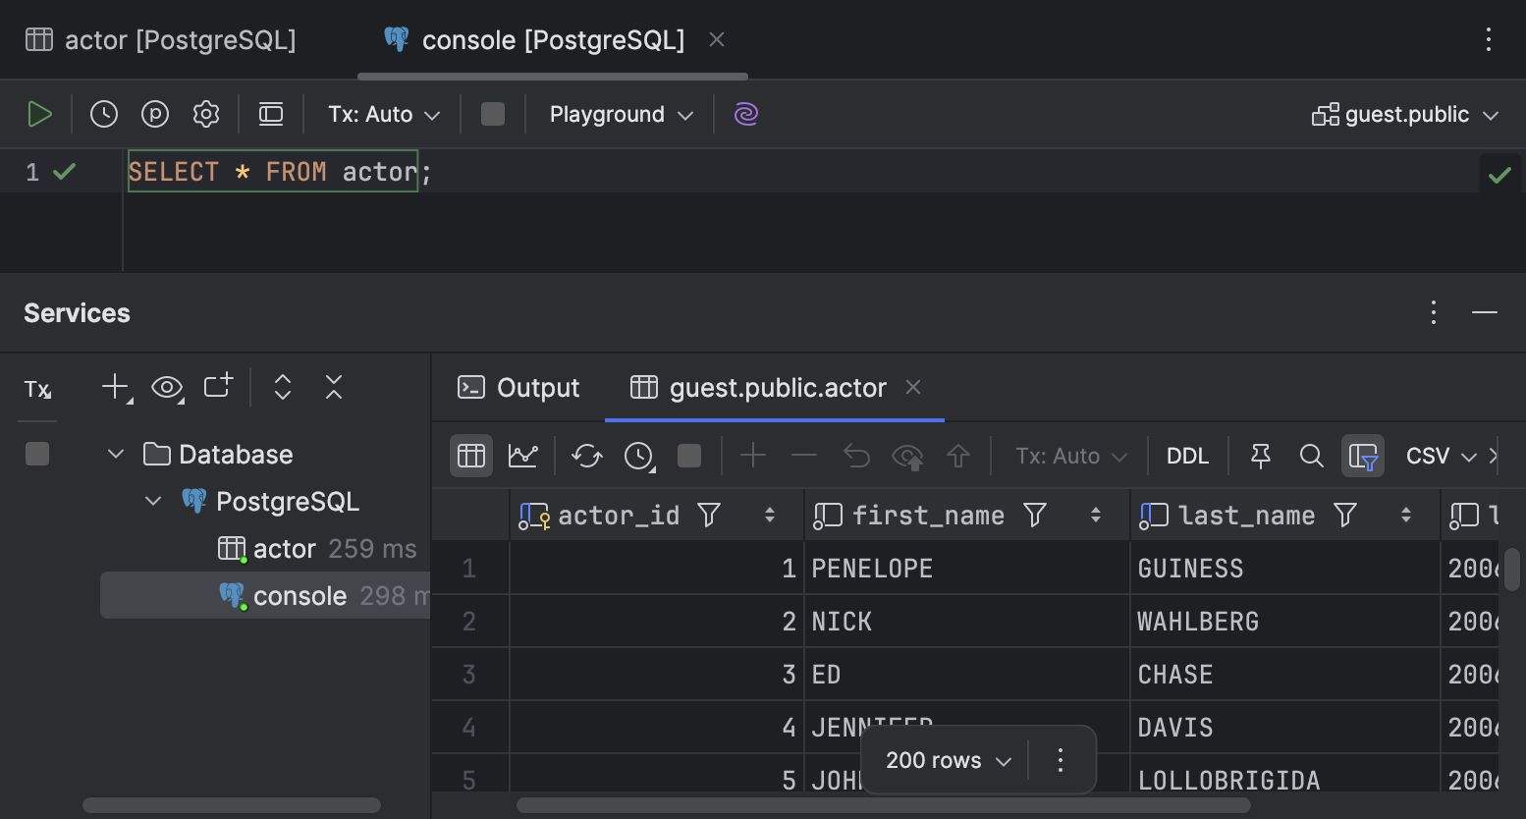Toggle the filter panel in the data grid
Image resolution: width=1526 pixels, height=819 pixels.
coord(1363,455)
